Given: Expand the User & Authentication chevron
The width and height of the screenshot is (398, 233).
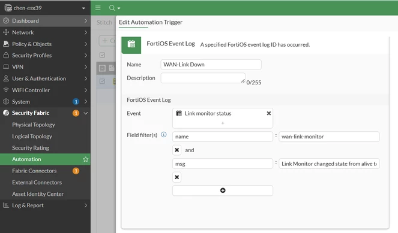Looking at the screenshot, I should (85, 78).
